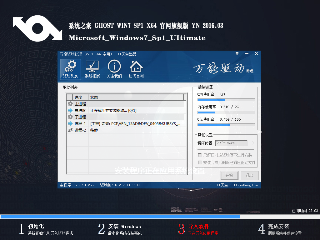Image resolution: width=320 pixels, height=240 pixels.
Task: Minimize the 万能驱动助理 window
Action: [x=247, y=53]
